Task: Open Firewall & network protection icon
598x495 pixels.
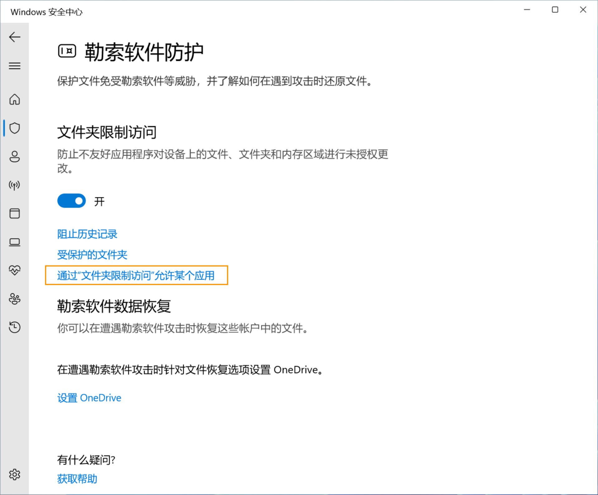Action: pyautogui.click(x=15, y=185)
